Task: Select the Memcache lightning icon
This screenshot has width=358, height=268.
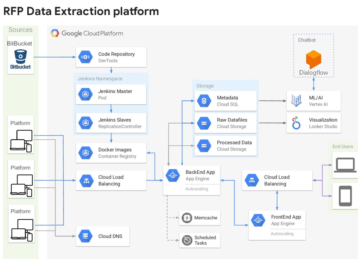Action: 187,218
